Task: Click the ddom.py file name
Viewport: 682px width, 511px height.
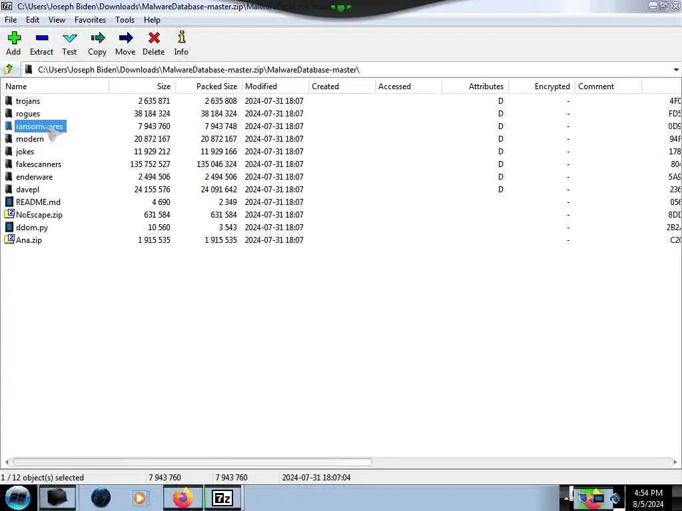Action: pos(32,228)
